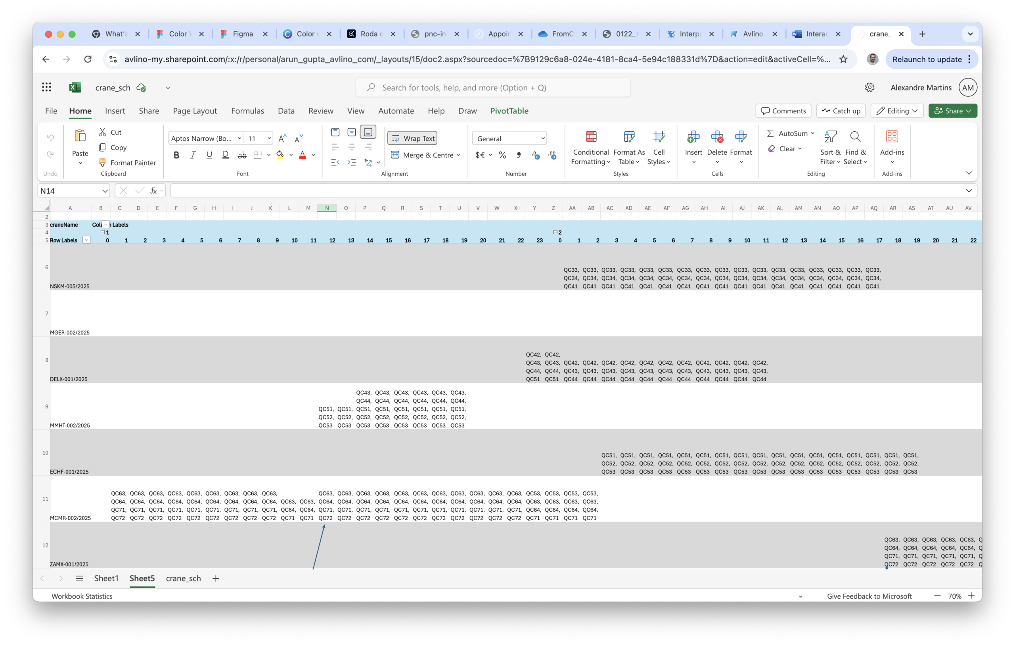The width and height of the screenshot is (1015, 645).
Task: Click the cell borders icon
Action: pos(258,155)
